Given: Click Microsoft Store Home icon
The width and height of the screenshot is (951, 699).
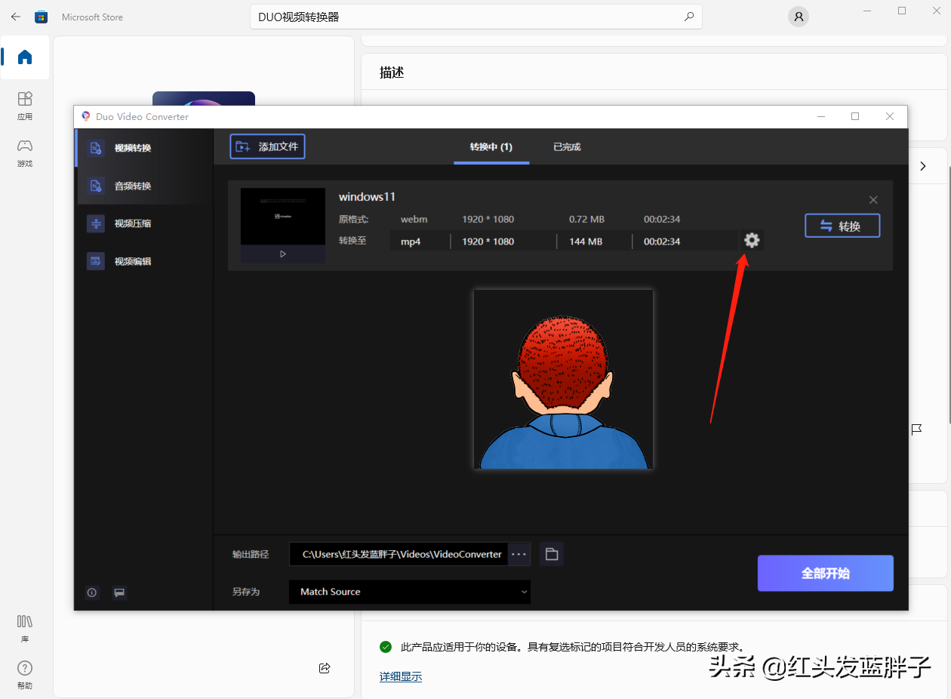Looking at the screenshot, I should pyautogui.click(x=25, y=57).
